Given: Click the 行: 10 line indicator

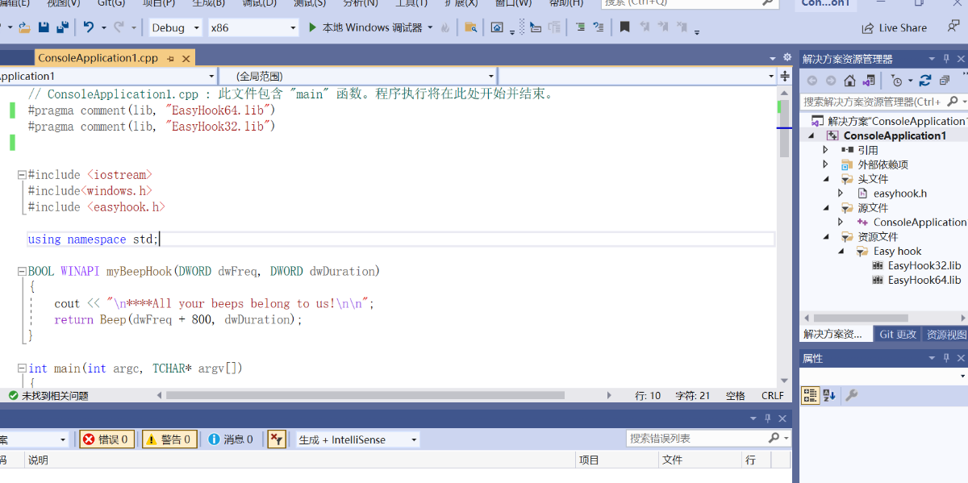Looking at the screenshot, I should [x=648, y=395].
